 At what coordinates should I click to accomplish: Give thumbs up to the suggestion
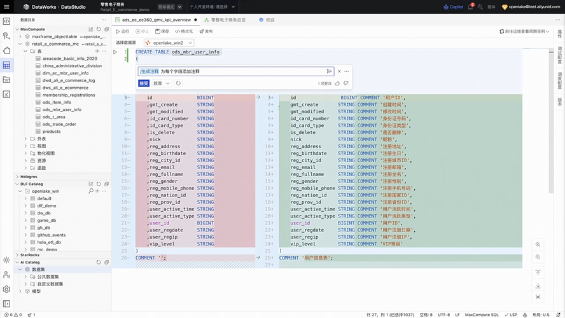(x=337, y=83)
